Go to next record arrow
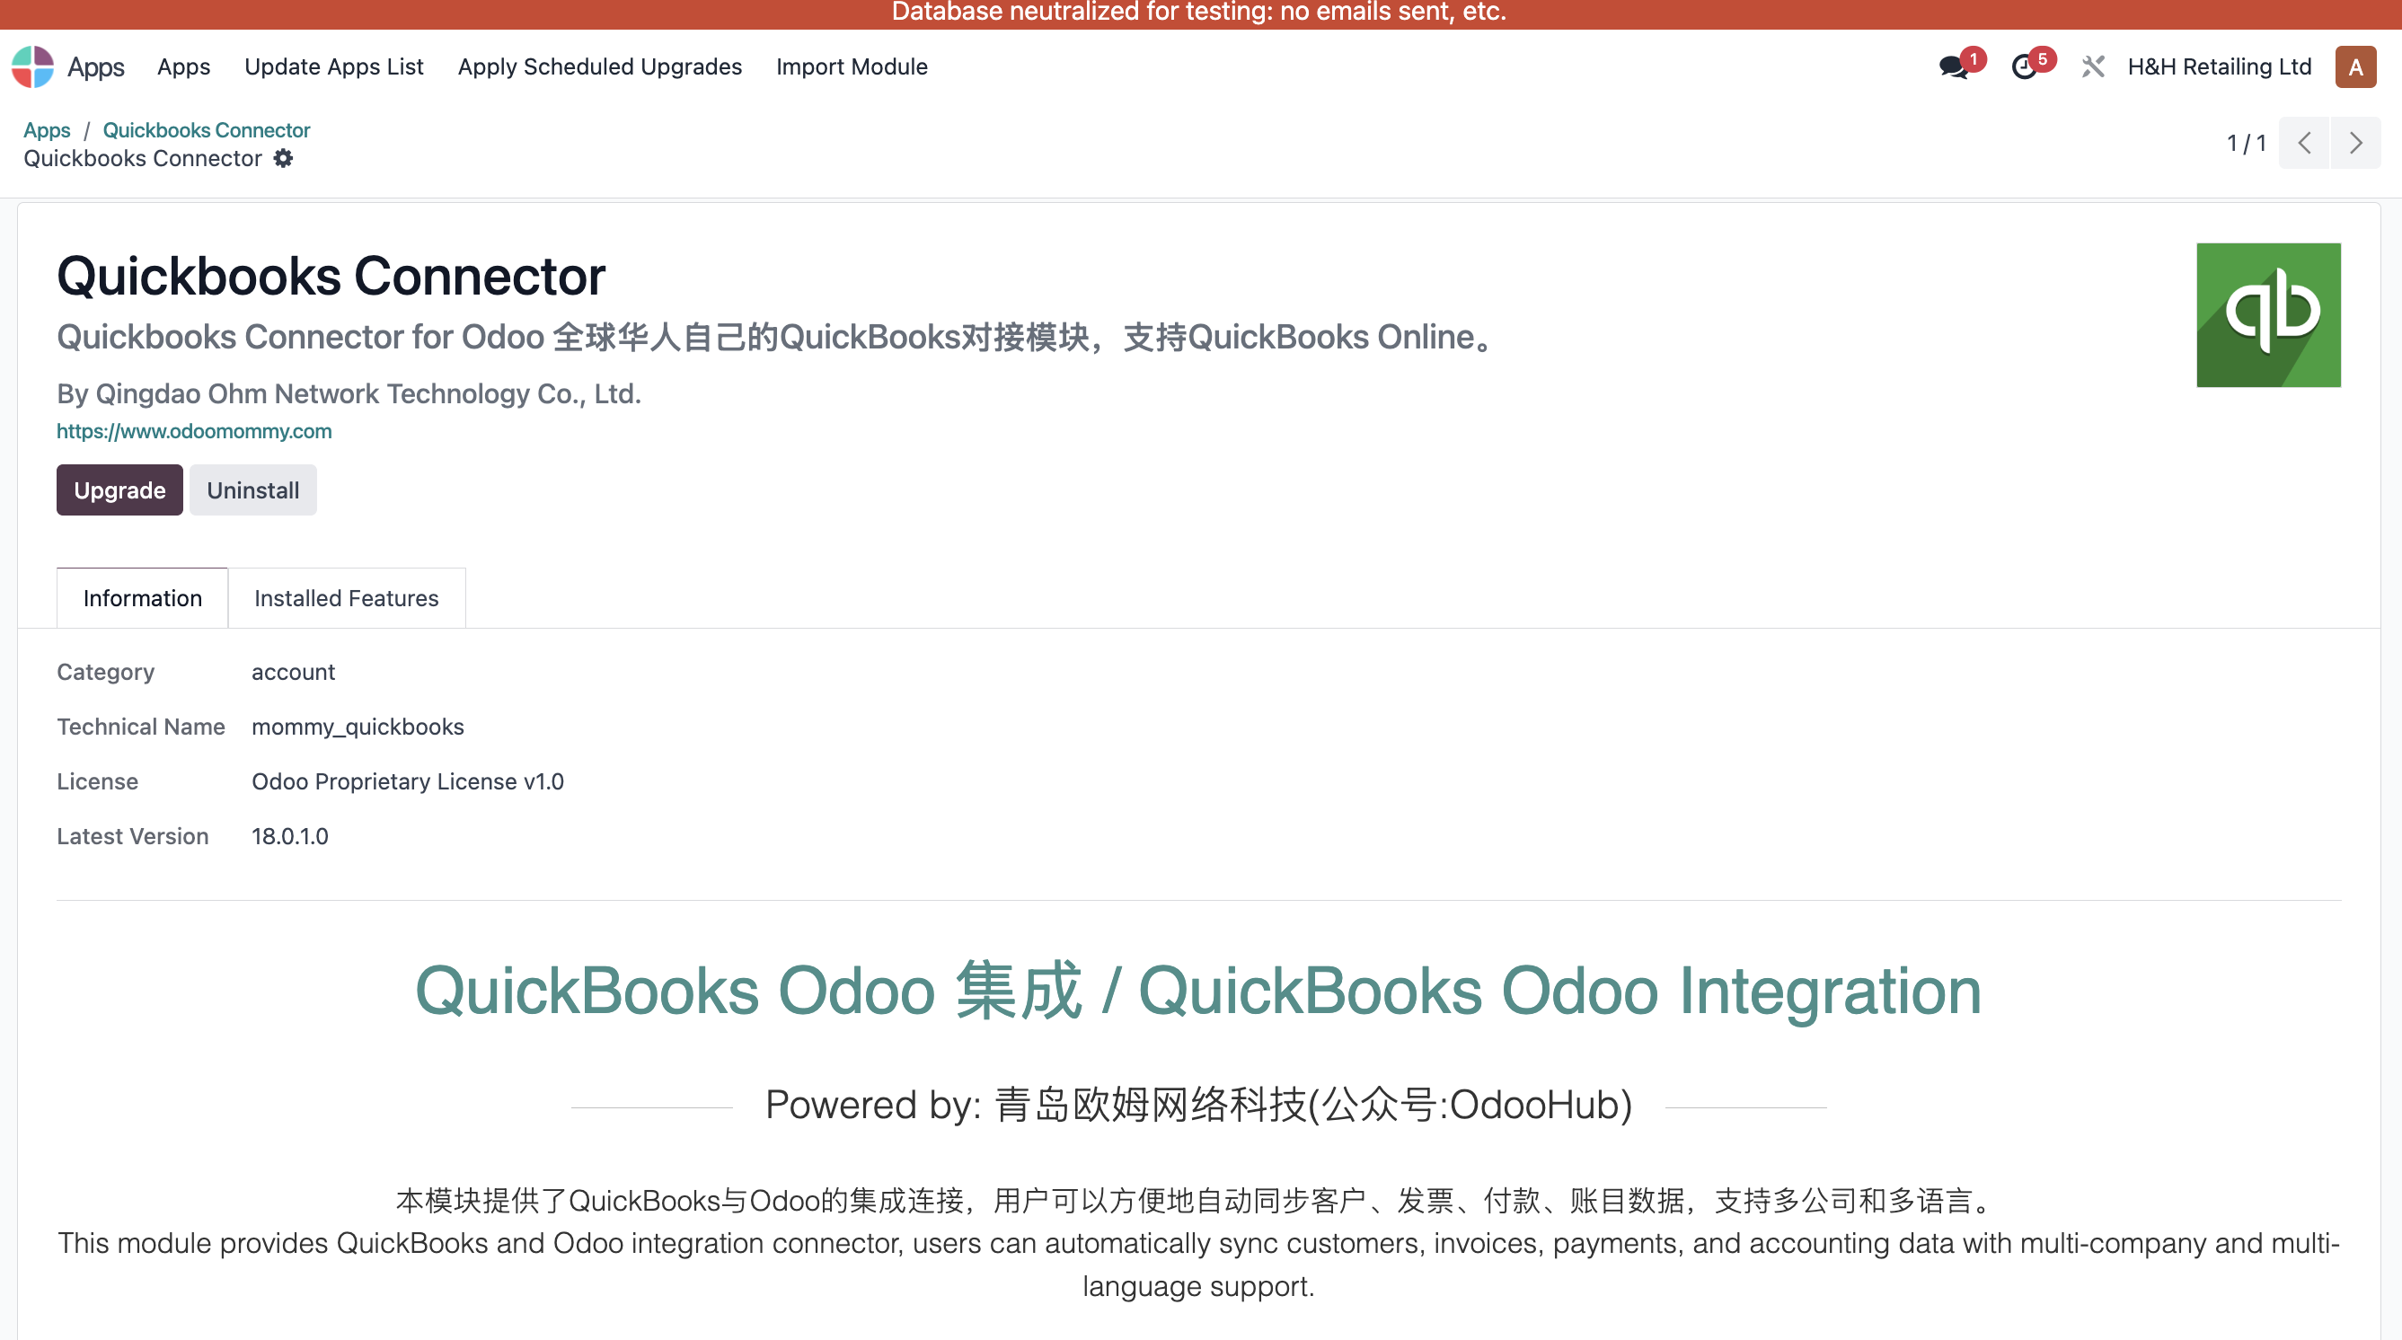Viewport: 2402px width, 1340px height. point(2355,143)
